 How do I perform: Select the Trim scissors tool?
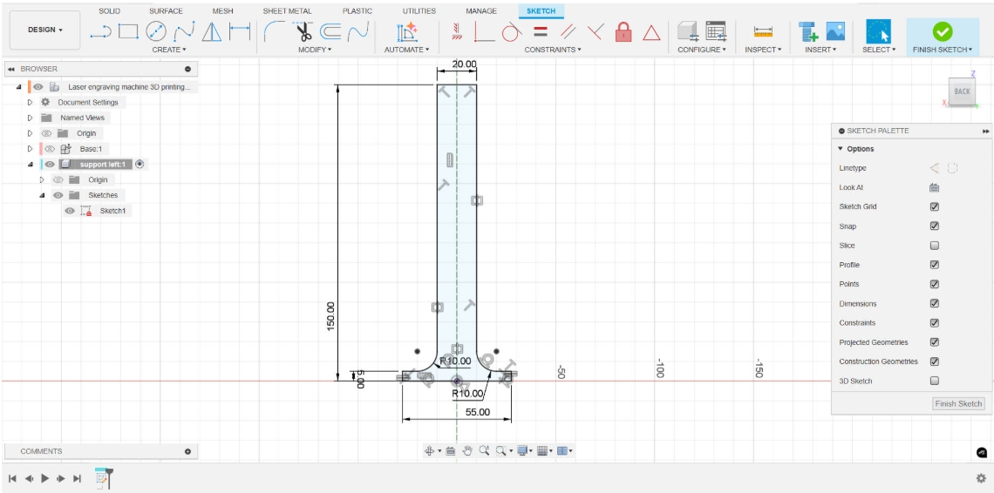click(x=303, y=31)
